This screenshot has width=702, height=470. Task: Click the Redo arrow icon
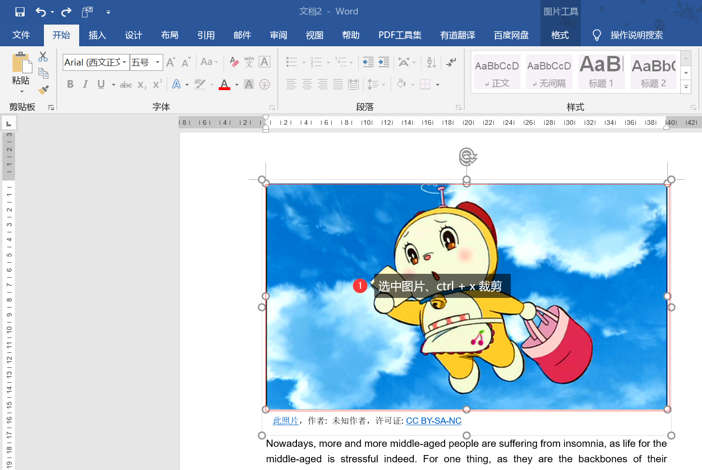click(x=67, y=12)
